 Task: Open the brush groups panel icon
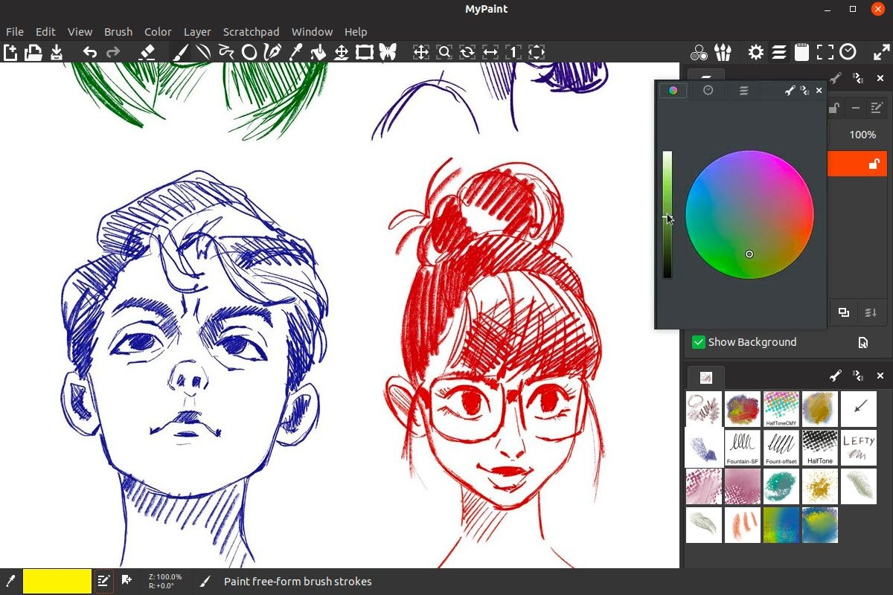pyautogui.click(x=722, y=52)
